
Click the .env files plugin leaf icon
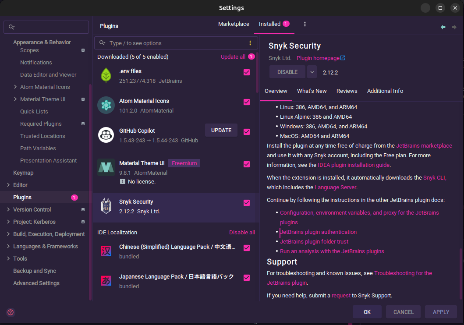point(106,76)
